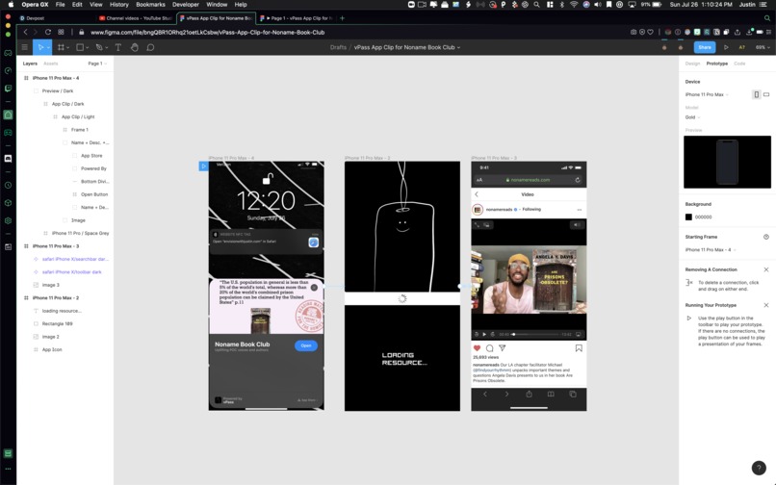Dismiss the Running Your Prototype tip

(x=766, y=305)
